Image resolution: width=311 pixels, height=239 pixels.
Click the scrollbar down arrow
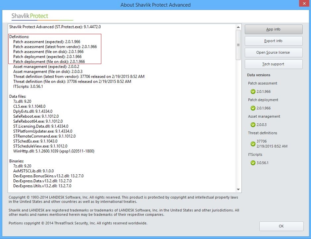pos(238,189)
